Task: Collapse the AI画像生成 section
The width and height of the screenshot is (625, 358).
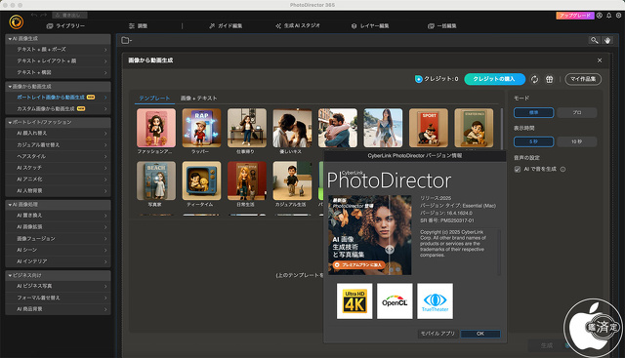Action: 10,39
